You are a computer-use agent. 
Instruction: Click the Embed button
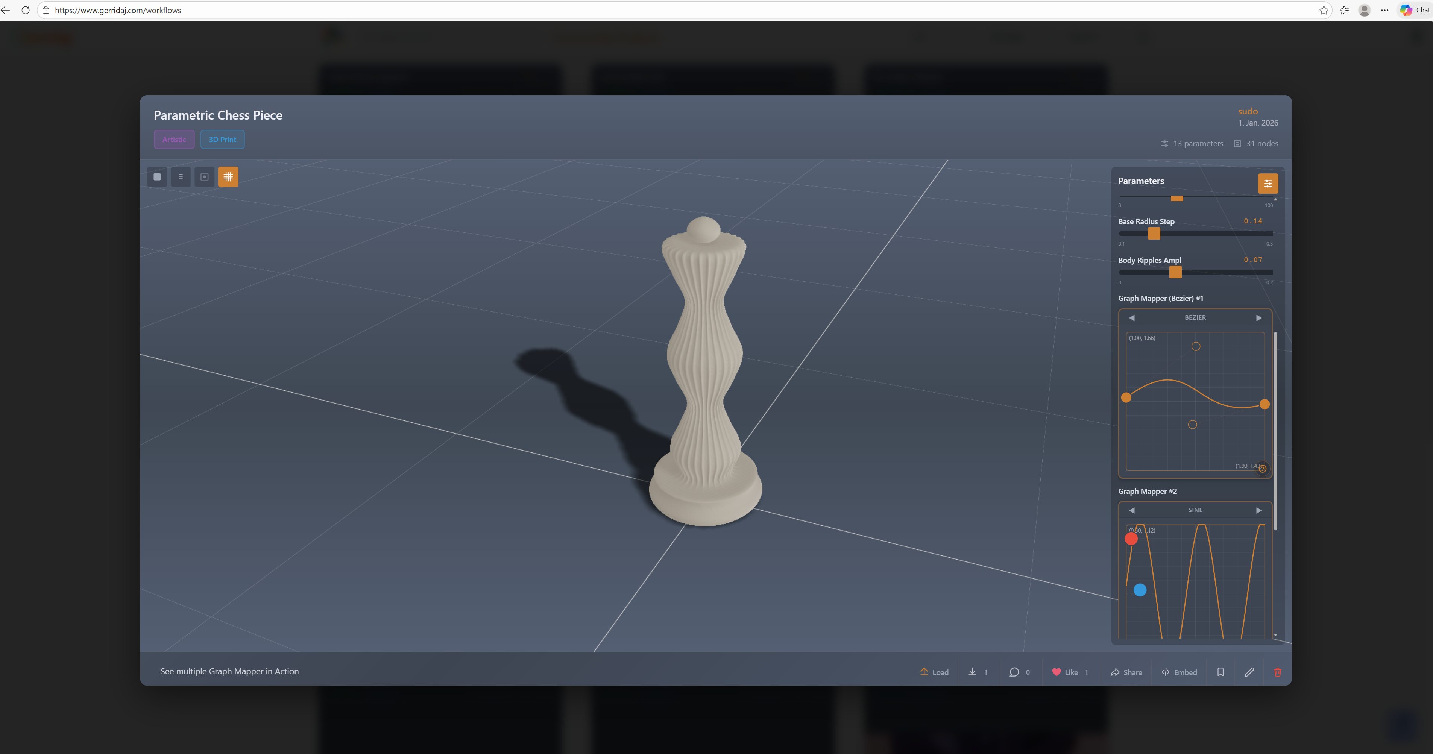[x=1179, y=672]
